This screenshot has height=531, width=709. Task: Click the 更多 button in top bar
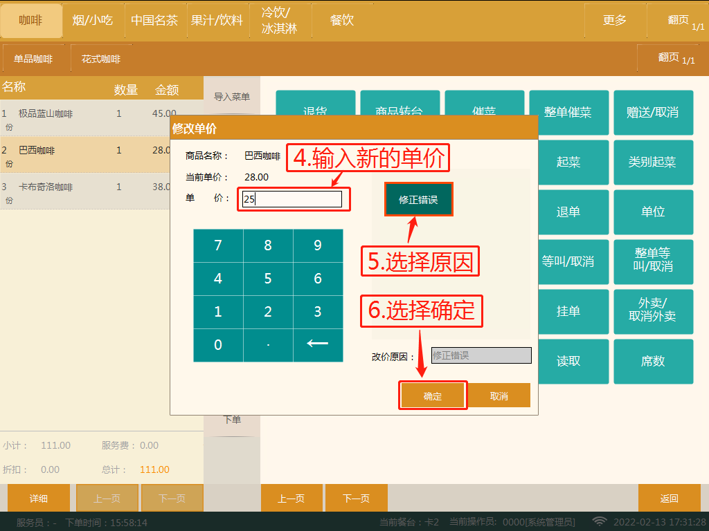click(615, 20)
